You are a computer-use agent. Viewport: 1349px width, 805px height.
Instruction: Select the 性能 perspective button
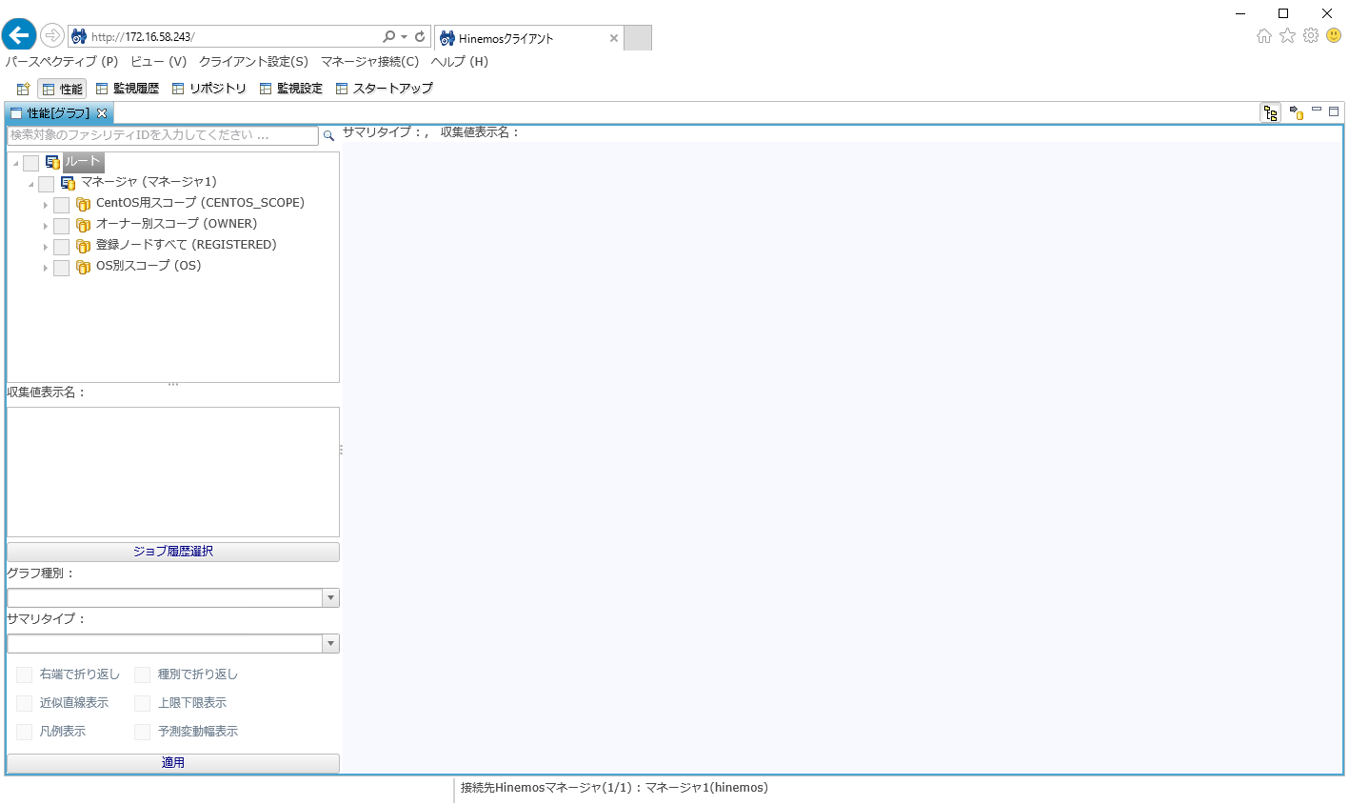tap(62, 89)
